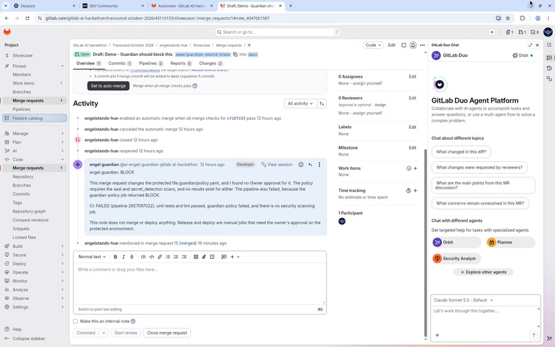Open Duo chat history from side rail

(549, 68)
